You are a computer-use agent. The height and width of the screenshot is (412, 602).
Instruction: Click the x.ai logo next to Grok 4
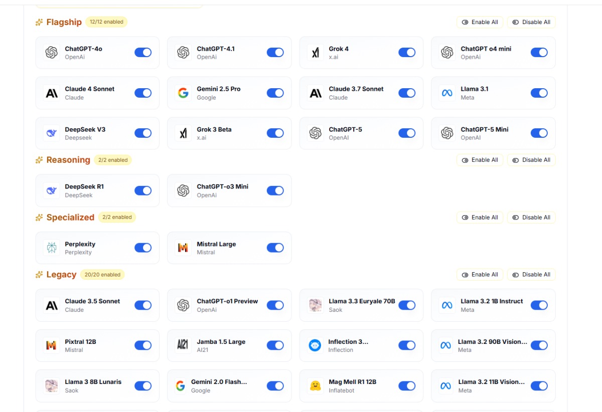click(315, 53)
